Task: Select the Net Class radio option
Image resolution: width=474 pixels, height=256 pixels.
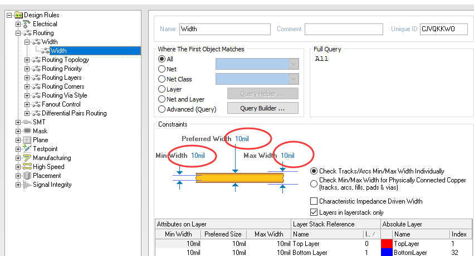Action: pos(162,79)
